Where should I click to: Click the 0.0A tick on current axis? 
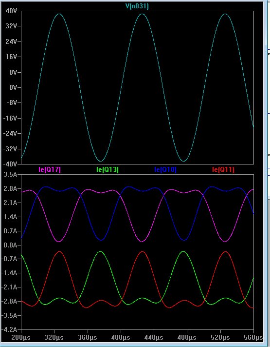pyautogui.click(x=11, y=245)
